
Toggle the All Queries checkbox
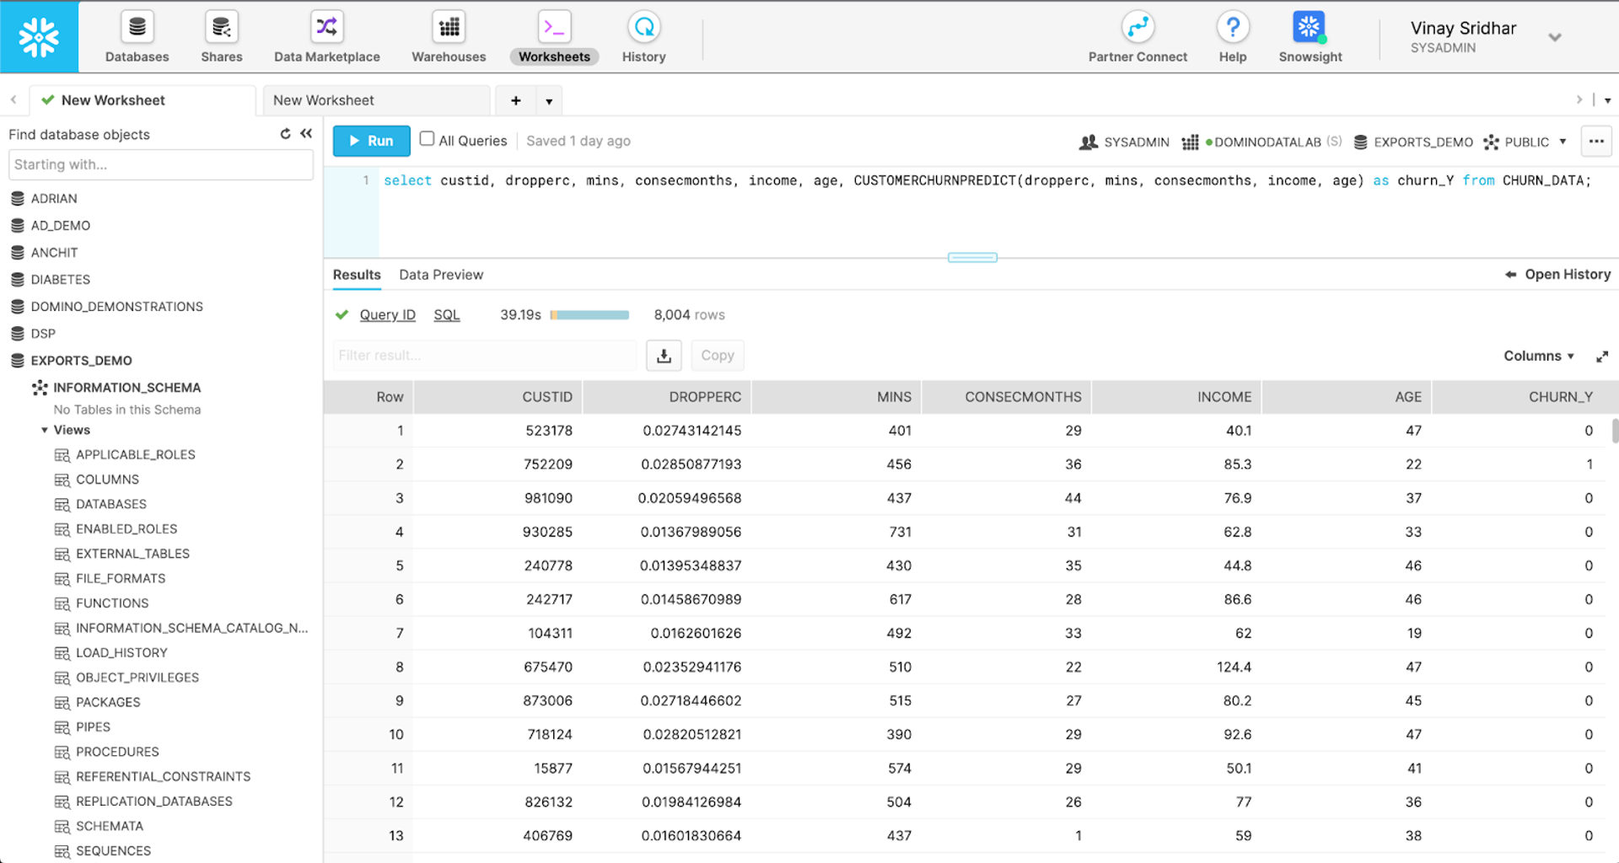point(427,139)
